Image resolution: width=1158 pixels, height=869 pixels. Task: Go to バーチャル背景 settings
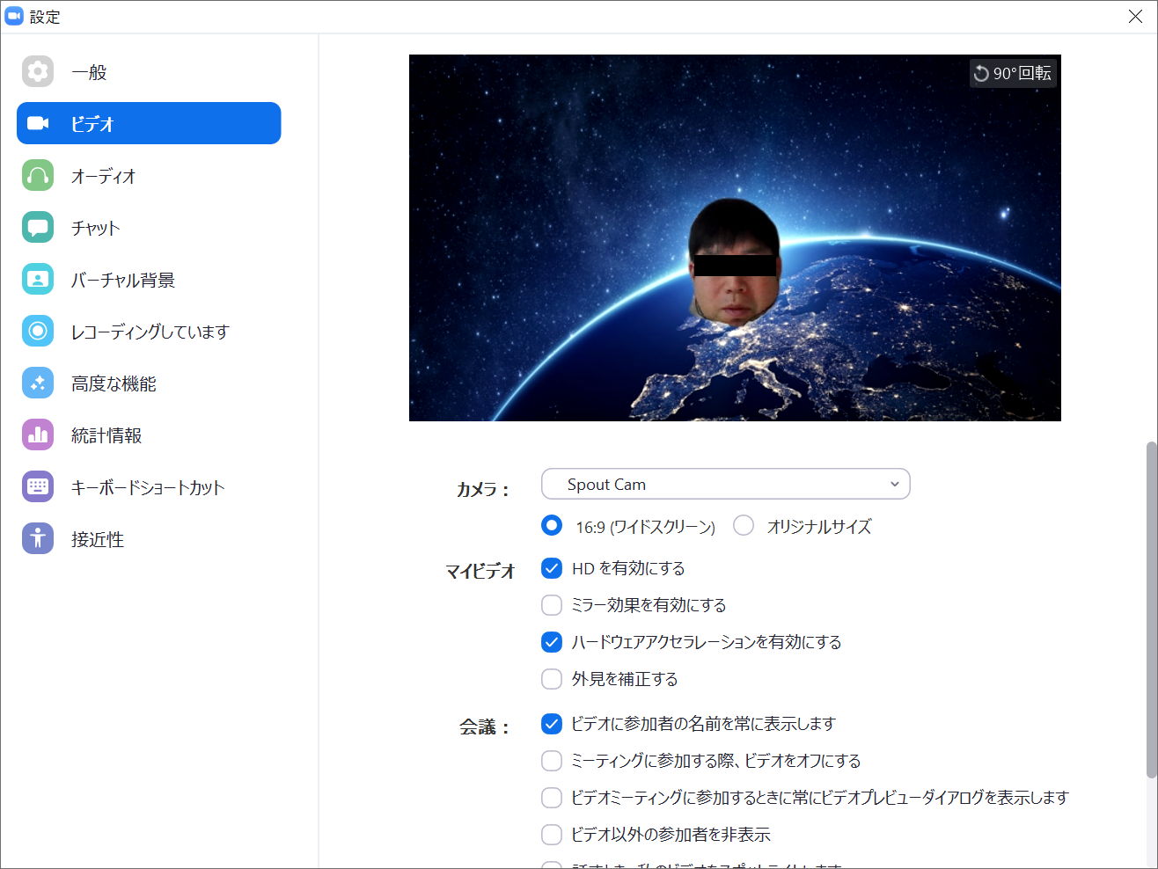149,279
